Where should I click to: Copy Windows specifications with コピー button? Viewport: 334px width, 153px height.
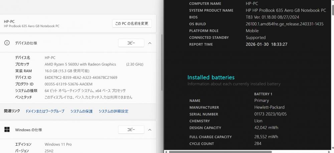(x=131, y=130)
